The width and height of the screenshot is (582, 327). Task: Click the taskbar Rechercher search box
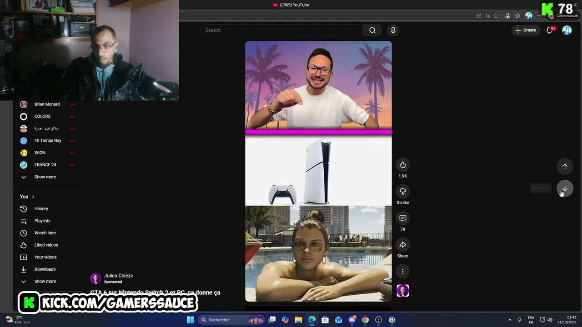click(x=232, y=320)
